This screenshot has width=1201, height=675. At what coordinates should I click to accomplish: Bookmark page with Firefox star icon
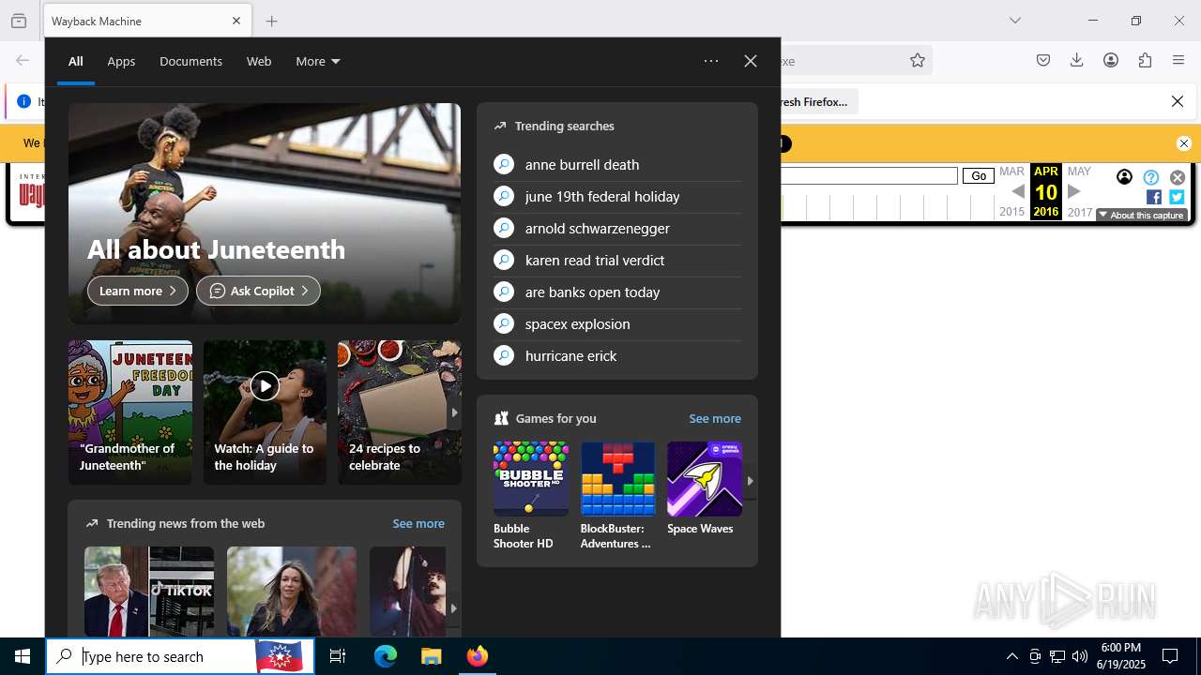(x=918, y=60)
